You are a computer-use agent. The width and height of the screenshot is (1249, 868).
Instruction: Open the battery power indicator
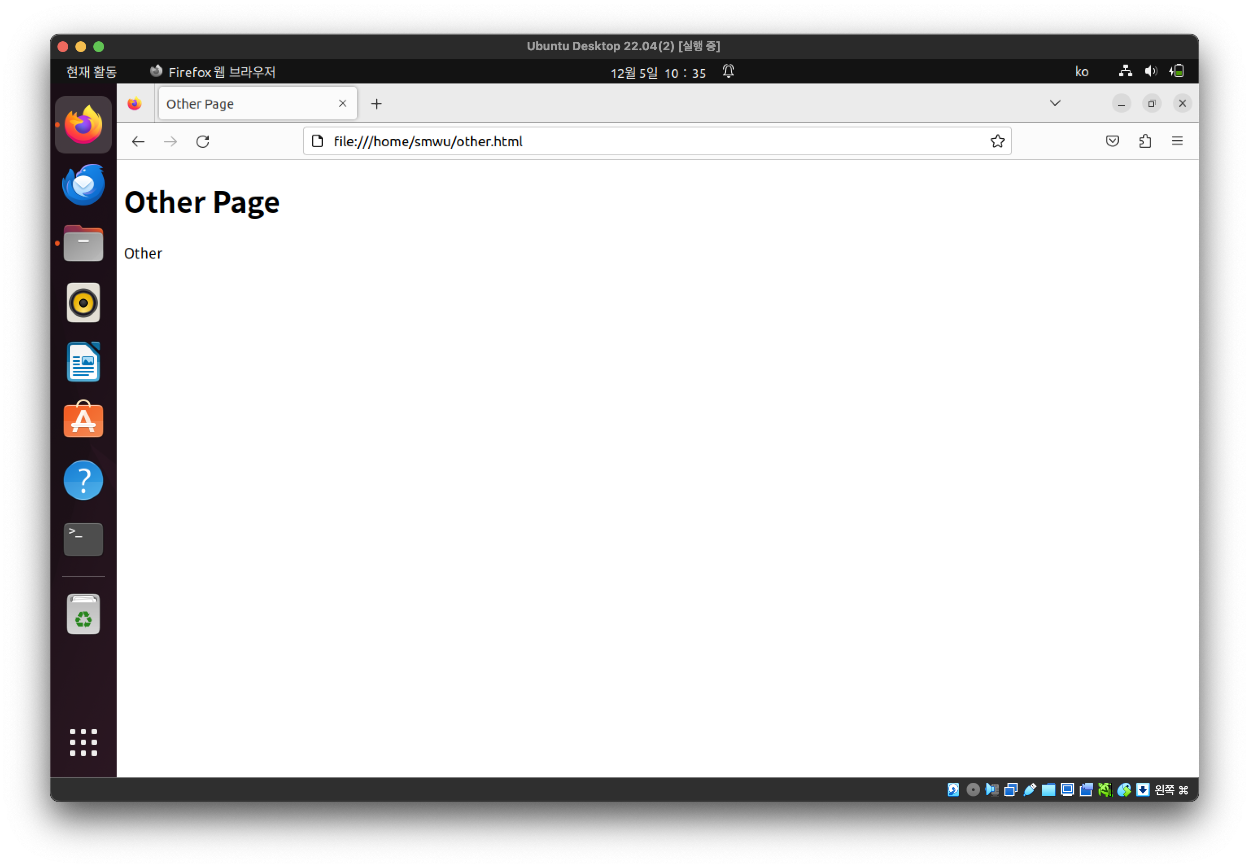(1177, 71)
